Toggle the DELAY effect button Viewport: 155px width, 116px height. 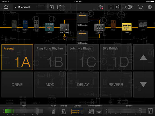(83, 85)
